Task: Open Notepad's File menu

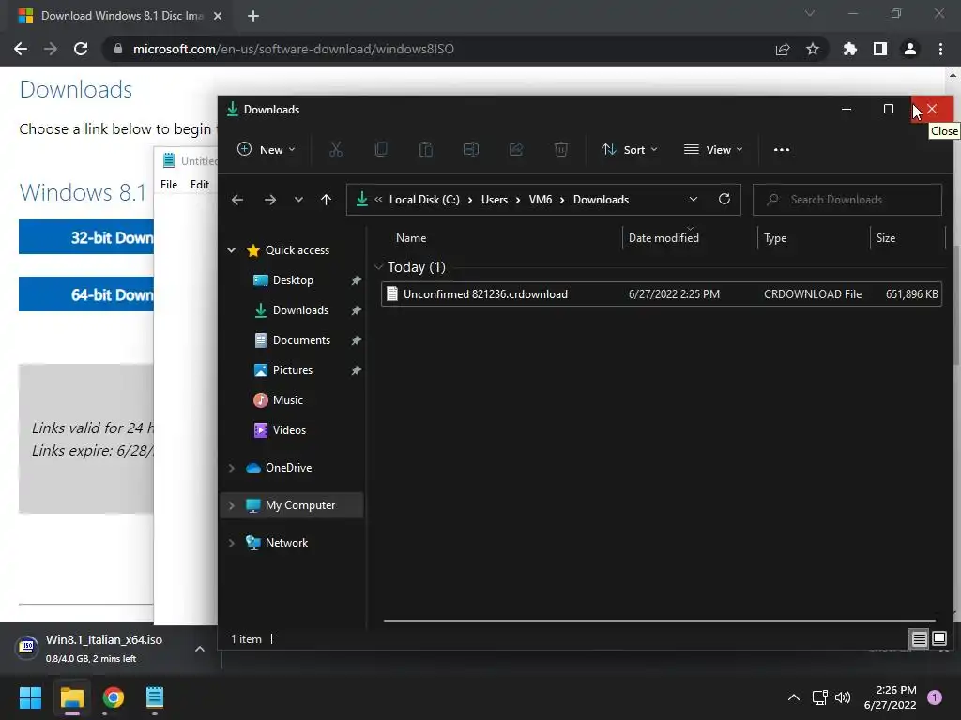Action: [x=169, y=185]
